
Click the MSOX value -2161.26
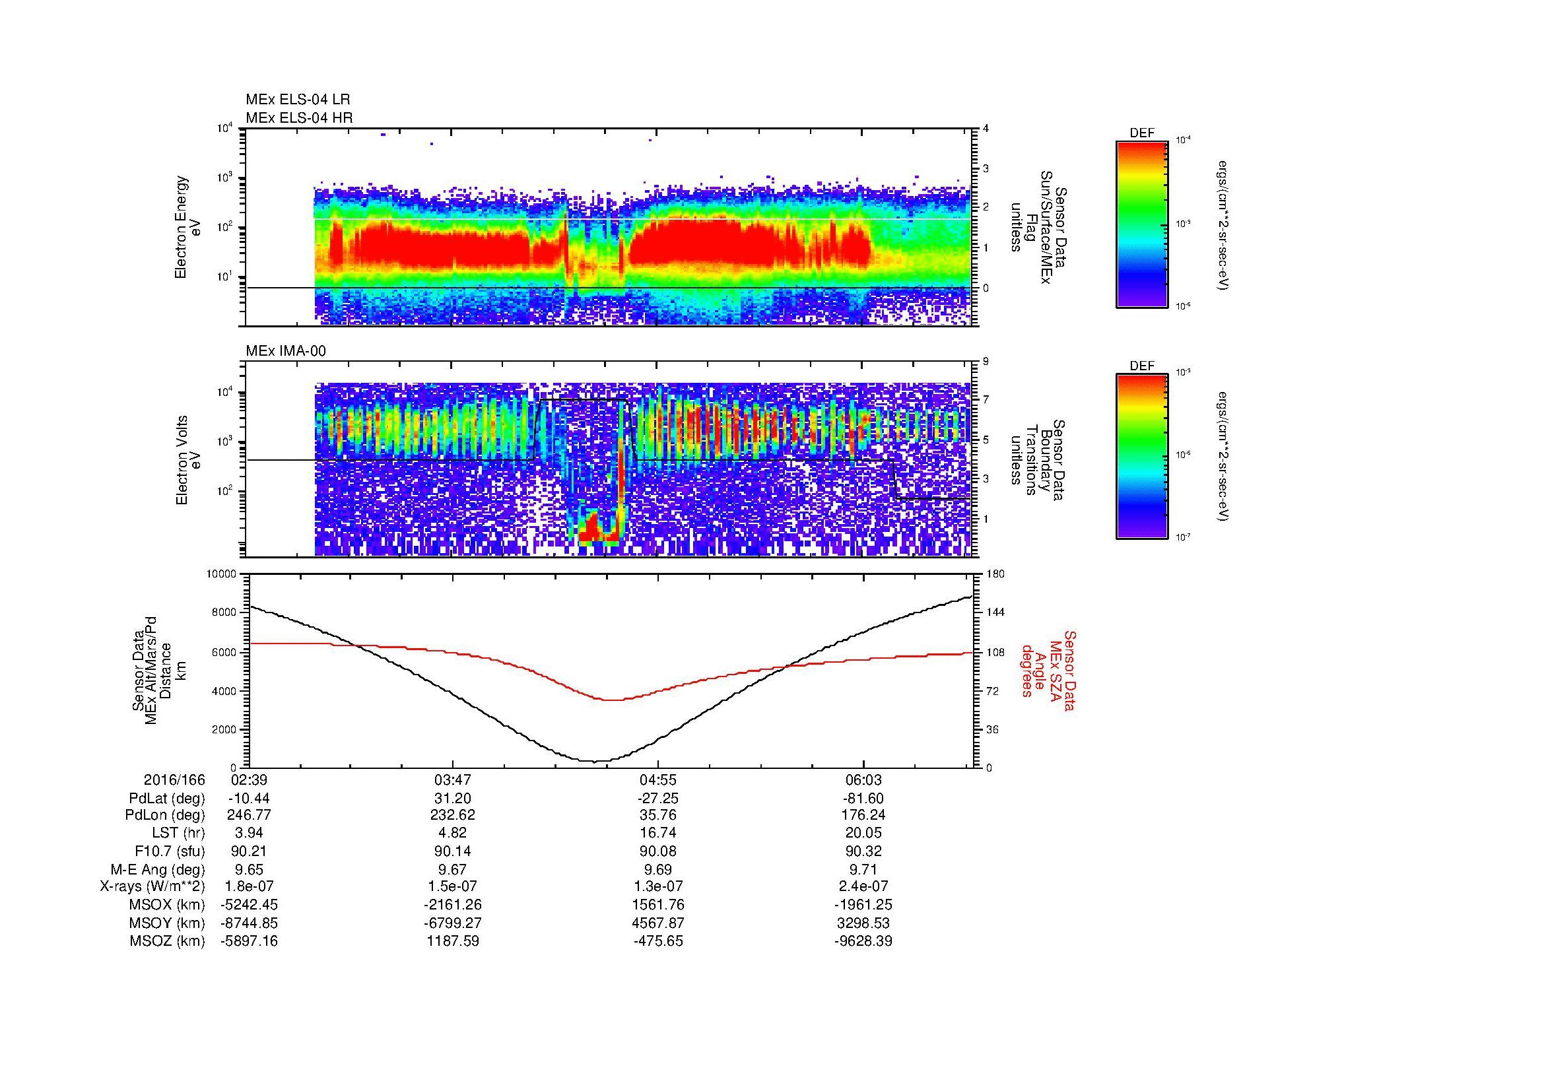pyautogui.click(x=453, y=905)
